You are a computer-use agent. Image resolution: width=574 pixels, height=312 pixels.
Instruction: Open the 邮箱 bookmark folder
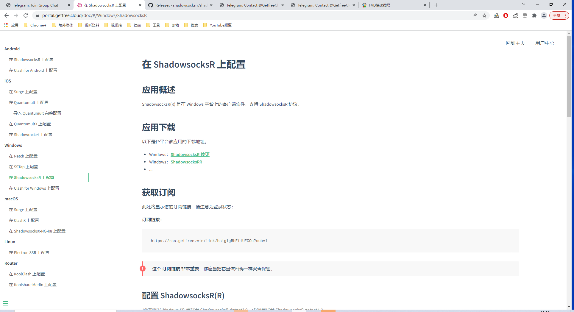point(172,25)
